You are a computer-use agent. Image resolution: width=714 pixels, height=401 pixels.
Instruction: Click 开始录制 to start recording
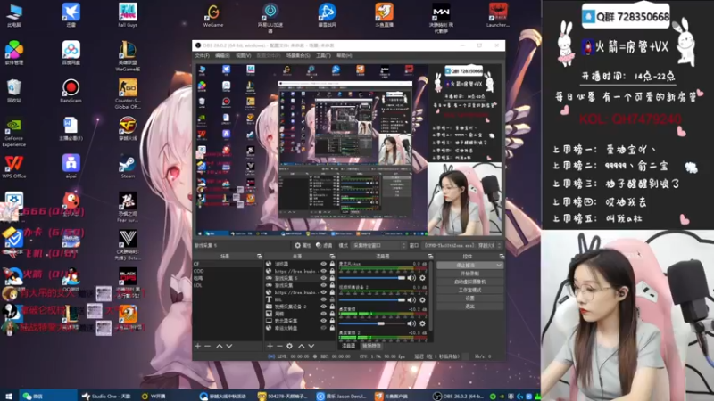click(470, 274)
